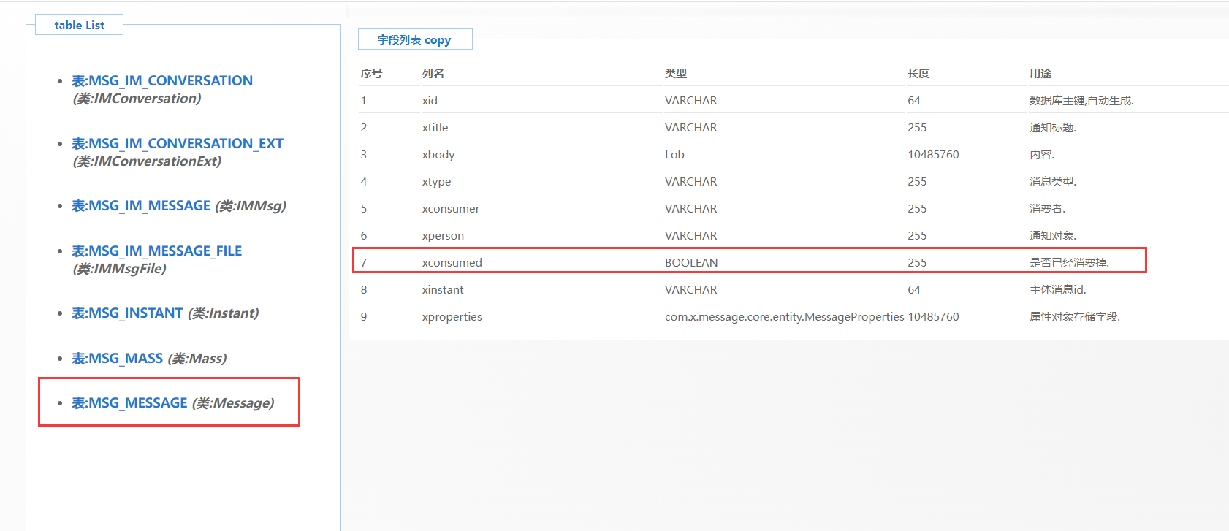Image resolution: width=1229 pixels, height=531 pixels.
Task: Click the description "通知标题."
Action: (1053, 128)
